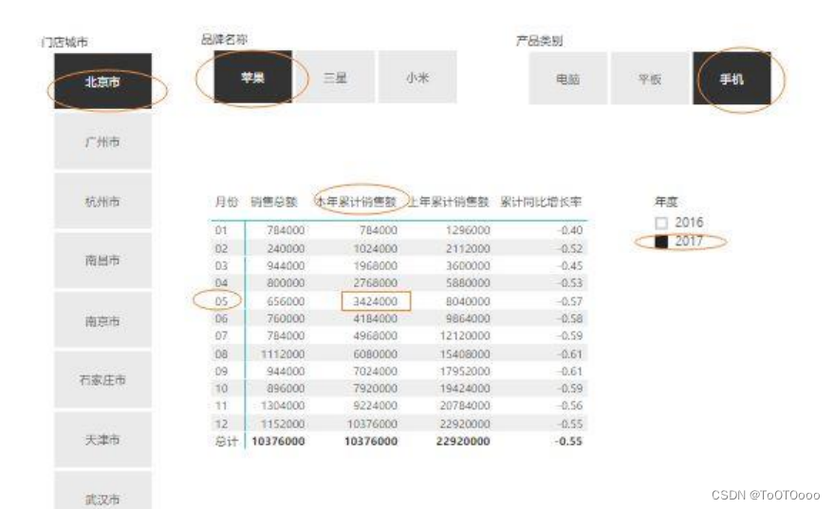The width and height of the screenshot is (834, 509).
Task: Click cumulative sales cell 7920000
Action: [376, 389]
